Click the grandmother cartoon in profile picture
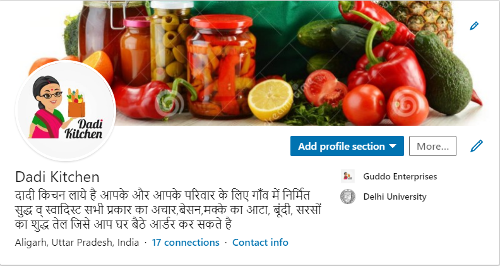This screenshot has height=266, width=500. click(47, 107)
